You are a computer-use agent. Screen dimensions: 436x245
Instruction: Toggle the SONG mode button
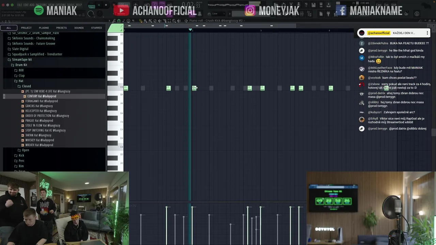point(92,6)
